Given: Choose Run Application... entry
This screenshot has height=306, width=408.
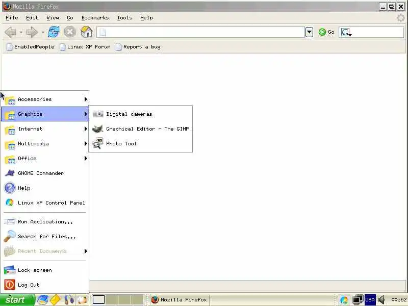Looking at the screenshot, I should pos(45,222).
